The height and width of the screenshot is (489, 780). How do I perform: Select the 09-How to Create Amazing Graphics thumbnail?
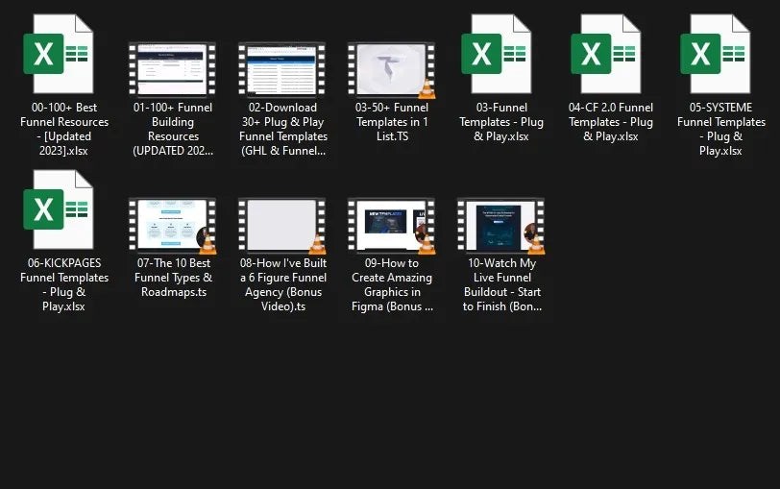[x=390, y=226]
